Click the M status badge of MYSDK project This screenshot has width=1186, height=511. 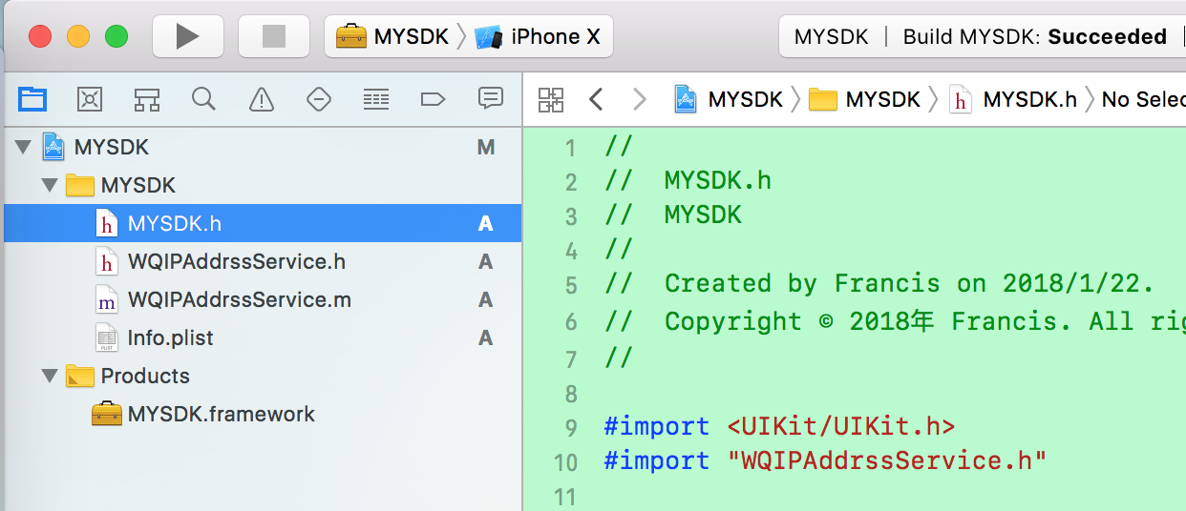[486, 147]
